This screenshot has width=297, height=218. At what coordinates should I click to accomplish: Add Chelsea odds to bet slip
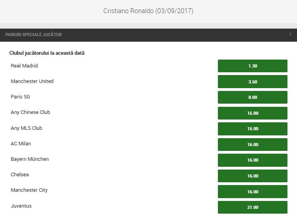pyautogui.click(x=252, y=176)
